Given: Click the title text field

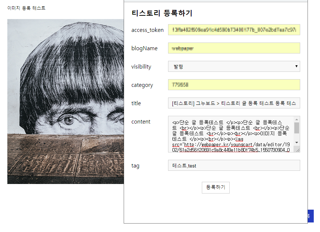Looking at the screenshot, I should [x=234, y=103].
